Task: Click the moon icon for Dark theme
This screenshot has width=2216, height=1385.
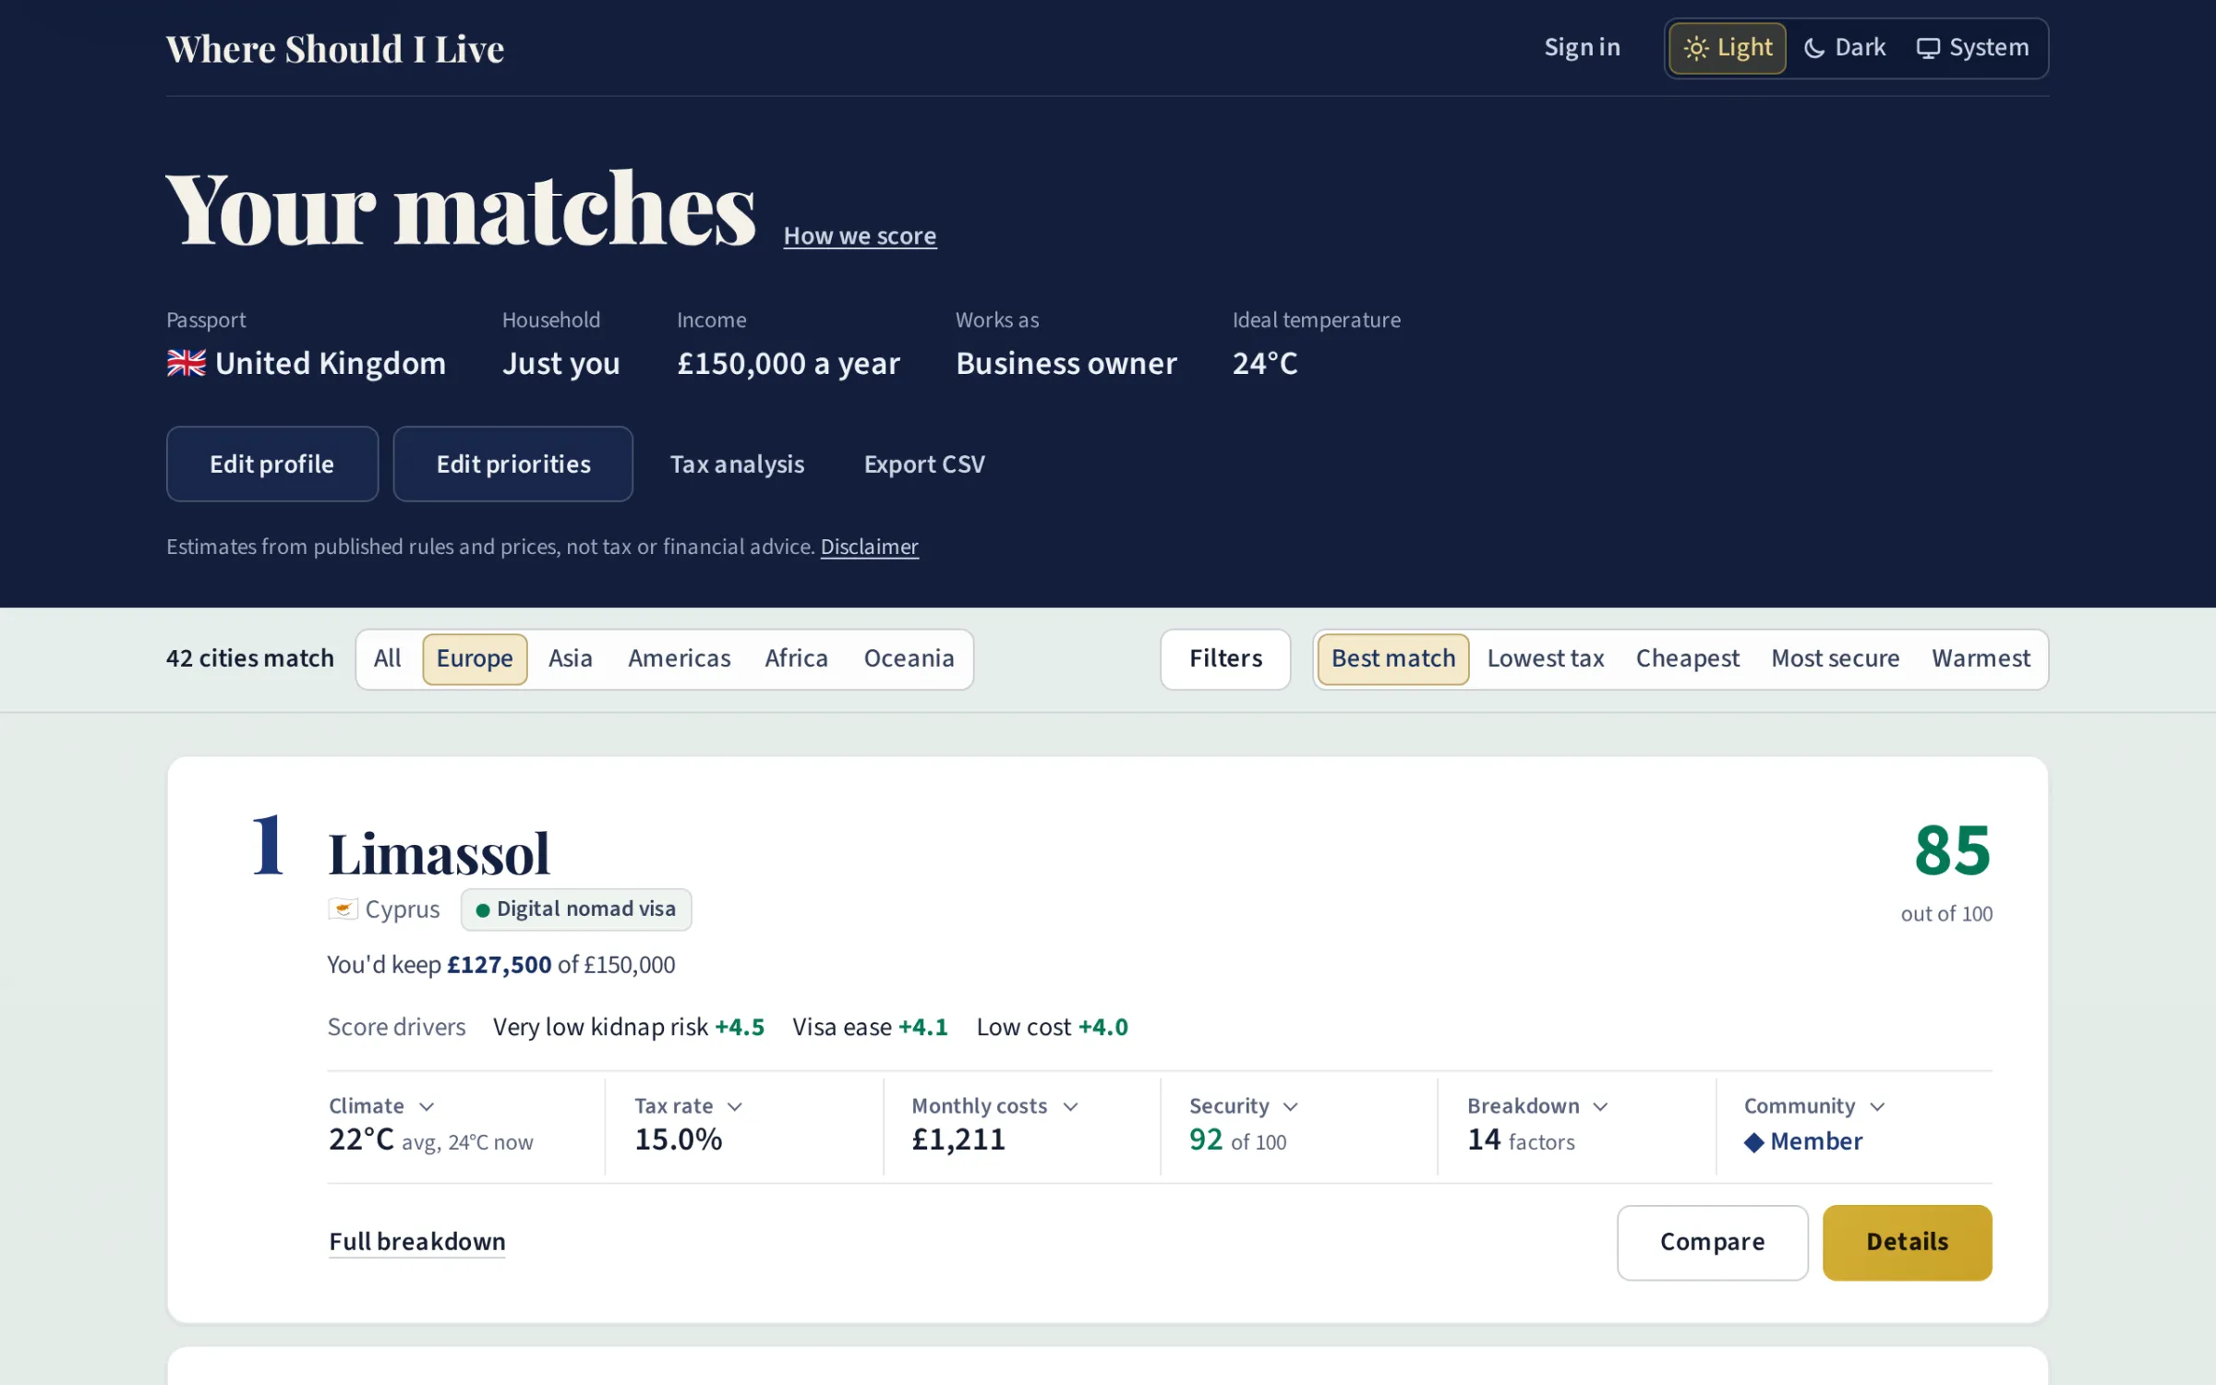Action: (x=1814, y=48)
